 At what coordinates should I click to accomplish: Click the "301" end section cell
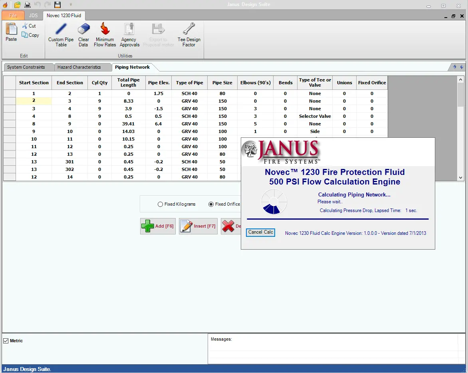click(70, 162)
